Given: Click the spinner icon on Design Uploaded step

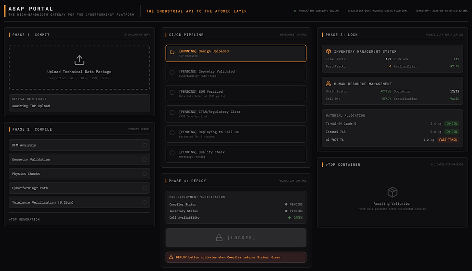Looking at the screenshot, I should (x=172, y=52).
